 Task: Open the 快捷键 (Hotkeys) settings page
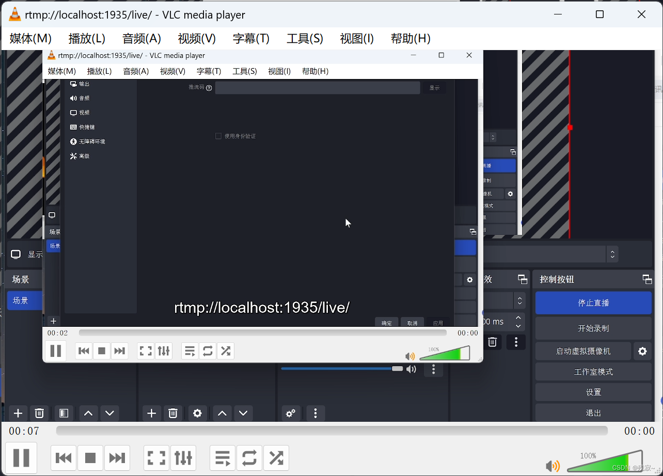84,126
